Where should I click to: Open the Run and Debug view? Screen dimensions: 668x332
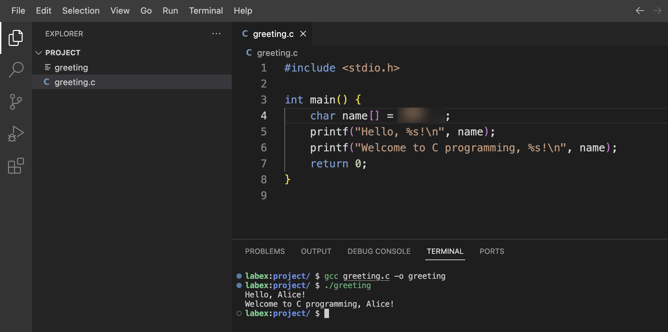click(x=16, y=134)
